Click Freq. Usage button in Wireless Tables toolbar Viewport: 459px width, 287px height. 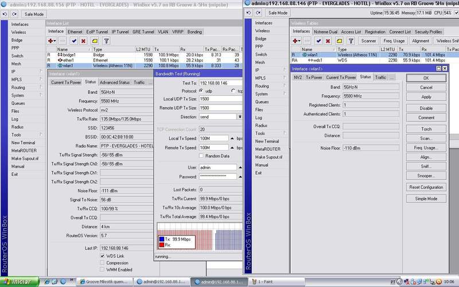(x=394, y=41)
